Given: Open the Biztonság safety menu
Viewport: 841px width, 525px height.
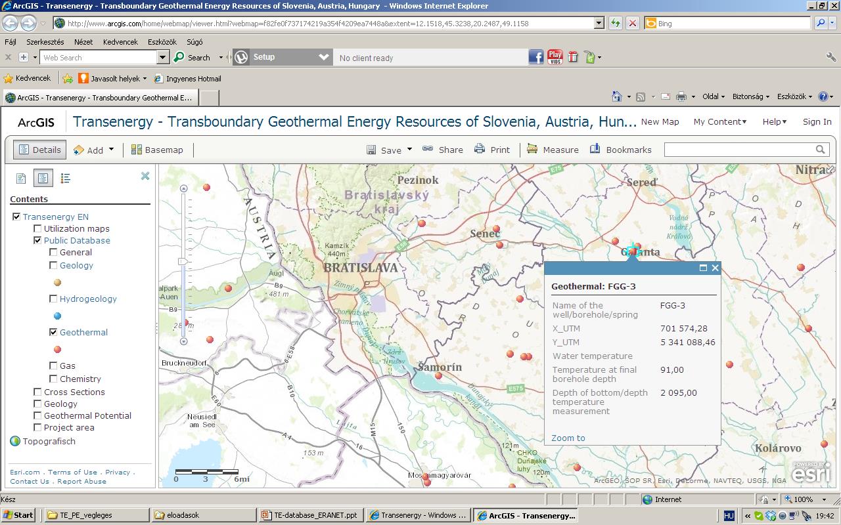Looking at the screenshot, I should coord(750,96).
